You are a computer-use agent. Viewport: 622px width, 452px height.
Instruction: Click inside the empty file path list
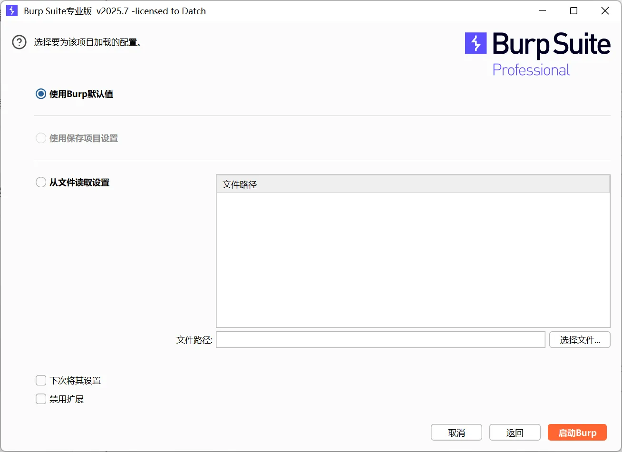tap(413, 260)
